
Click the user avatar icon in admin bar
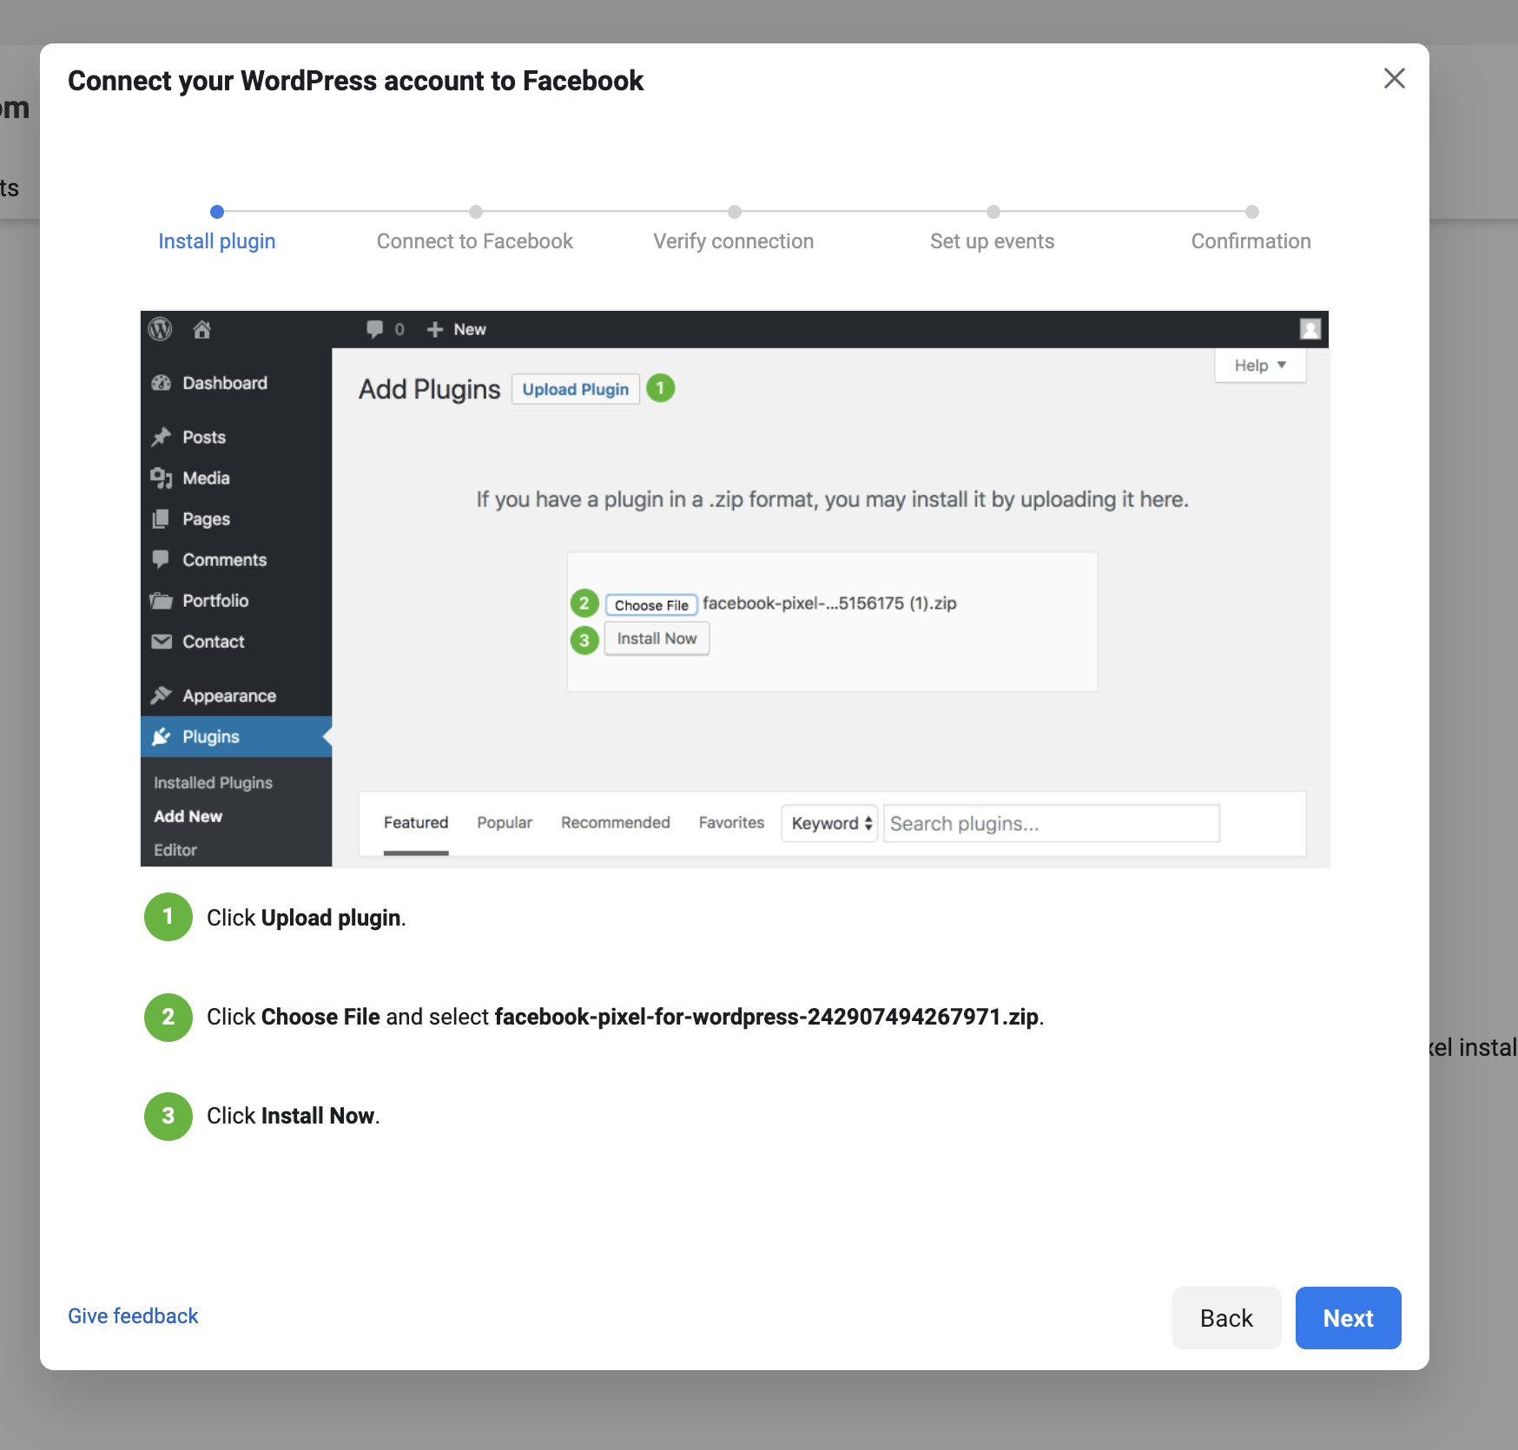pyautogui.click(x=1310, y=329)
